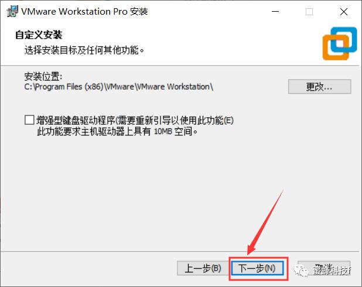
Task: Click the WeChat watermark logo near the bottom
Action: coord(301,271)
